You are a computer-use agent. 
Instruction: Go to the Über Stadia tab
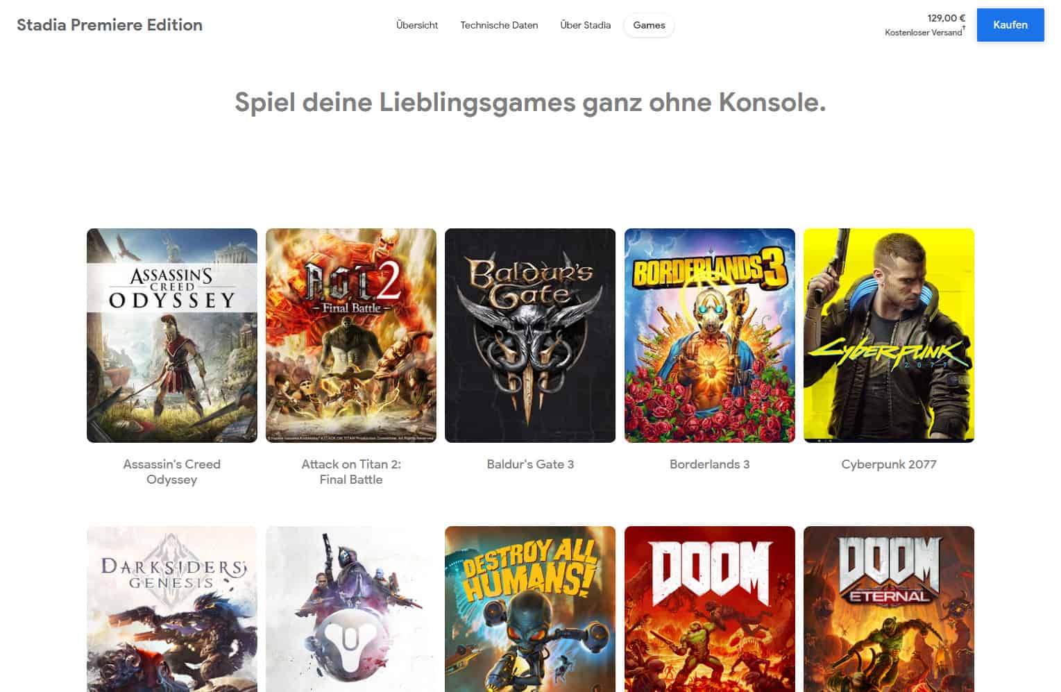(586, 25)
